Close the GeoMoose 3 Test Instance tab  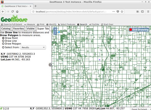click(x=30, y=6)
